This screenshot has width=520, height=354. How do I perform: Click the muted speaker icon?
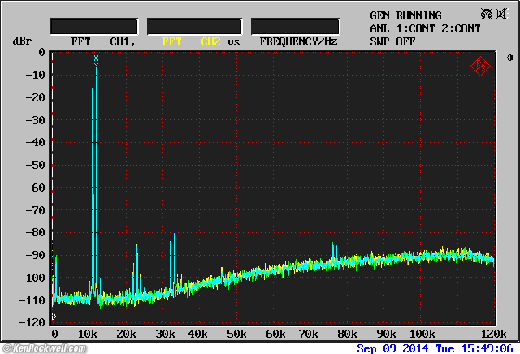[x=500, y=14]
